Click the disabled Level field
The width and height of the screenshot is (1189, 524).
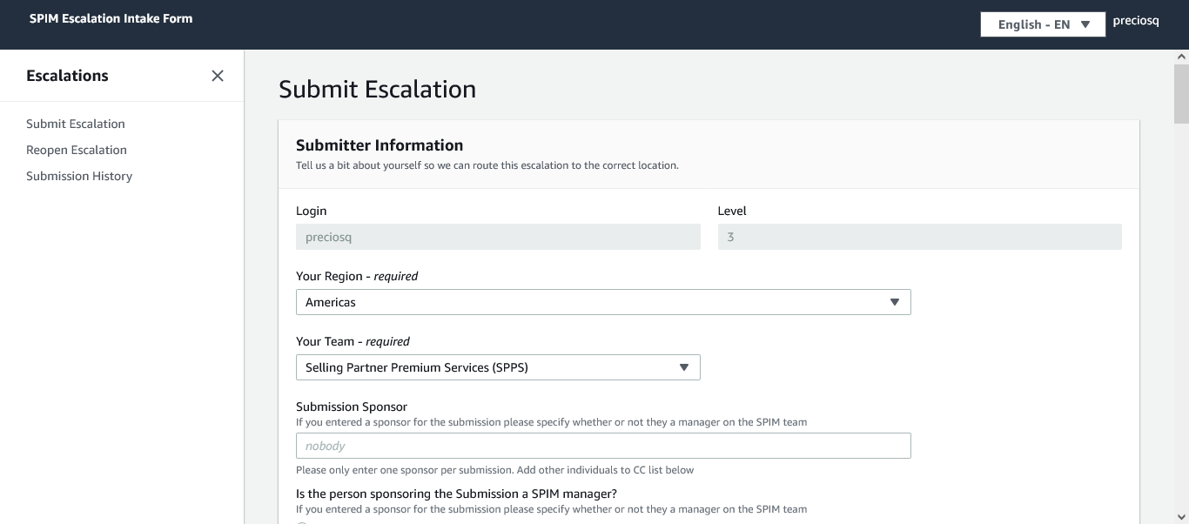coord(919,237)
